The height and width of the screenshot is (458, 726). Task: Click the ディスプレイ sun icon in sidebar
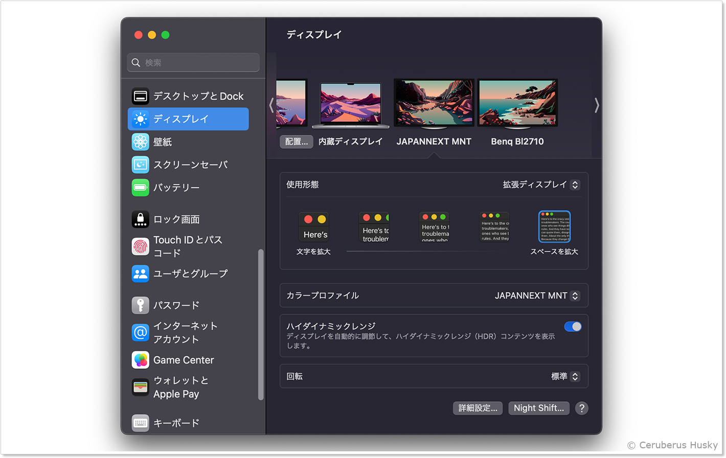(x=140, y=119)
